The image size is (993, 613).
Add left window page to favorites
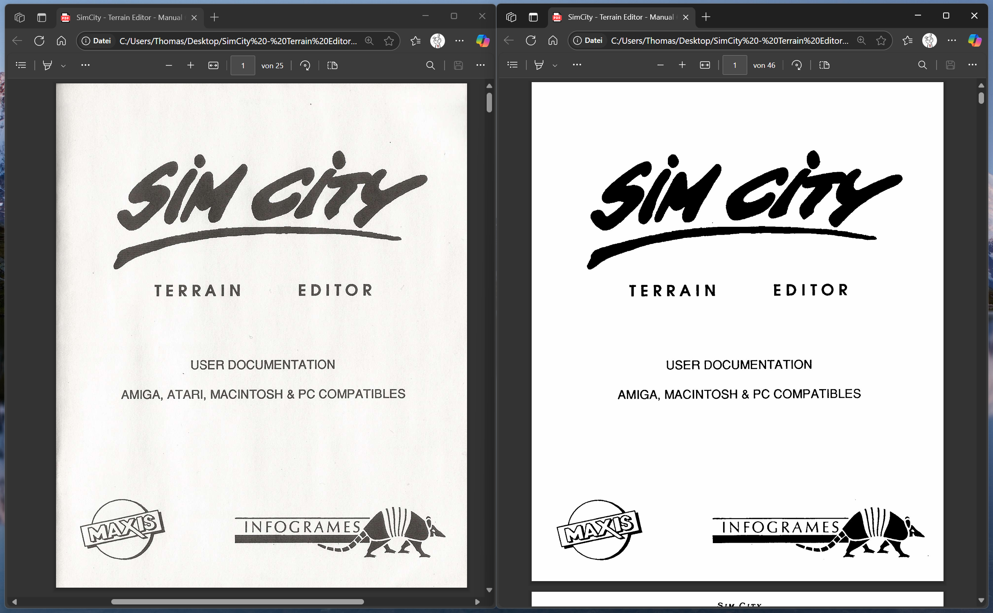tap(389, 41)
